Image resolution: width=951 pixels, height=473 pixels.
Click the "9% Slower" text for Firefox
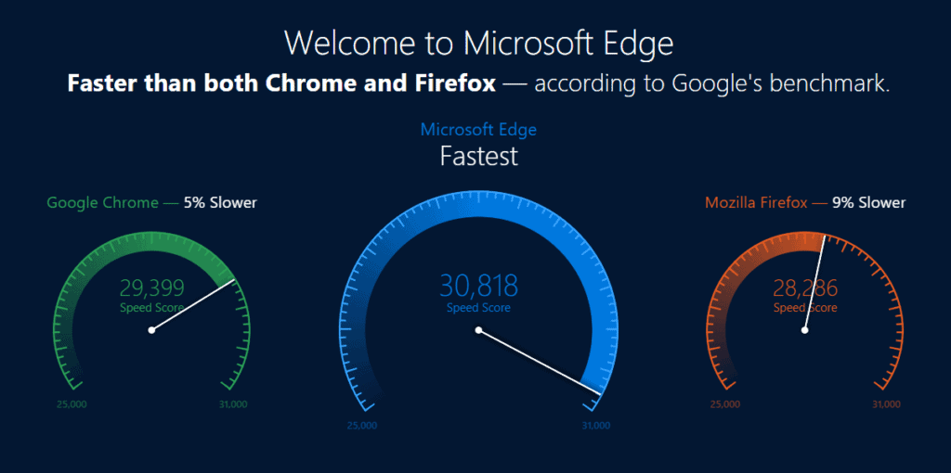coord(868,202)
